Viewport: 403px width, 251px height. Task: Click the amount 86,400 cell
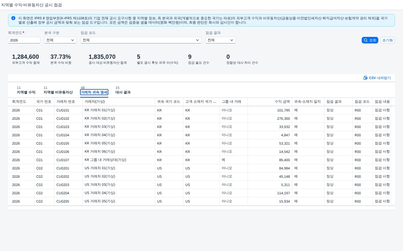[x=270, y=160]
